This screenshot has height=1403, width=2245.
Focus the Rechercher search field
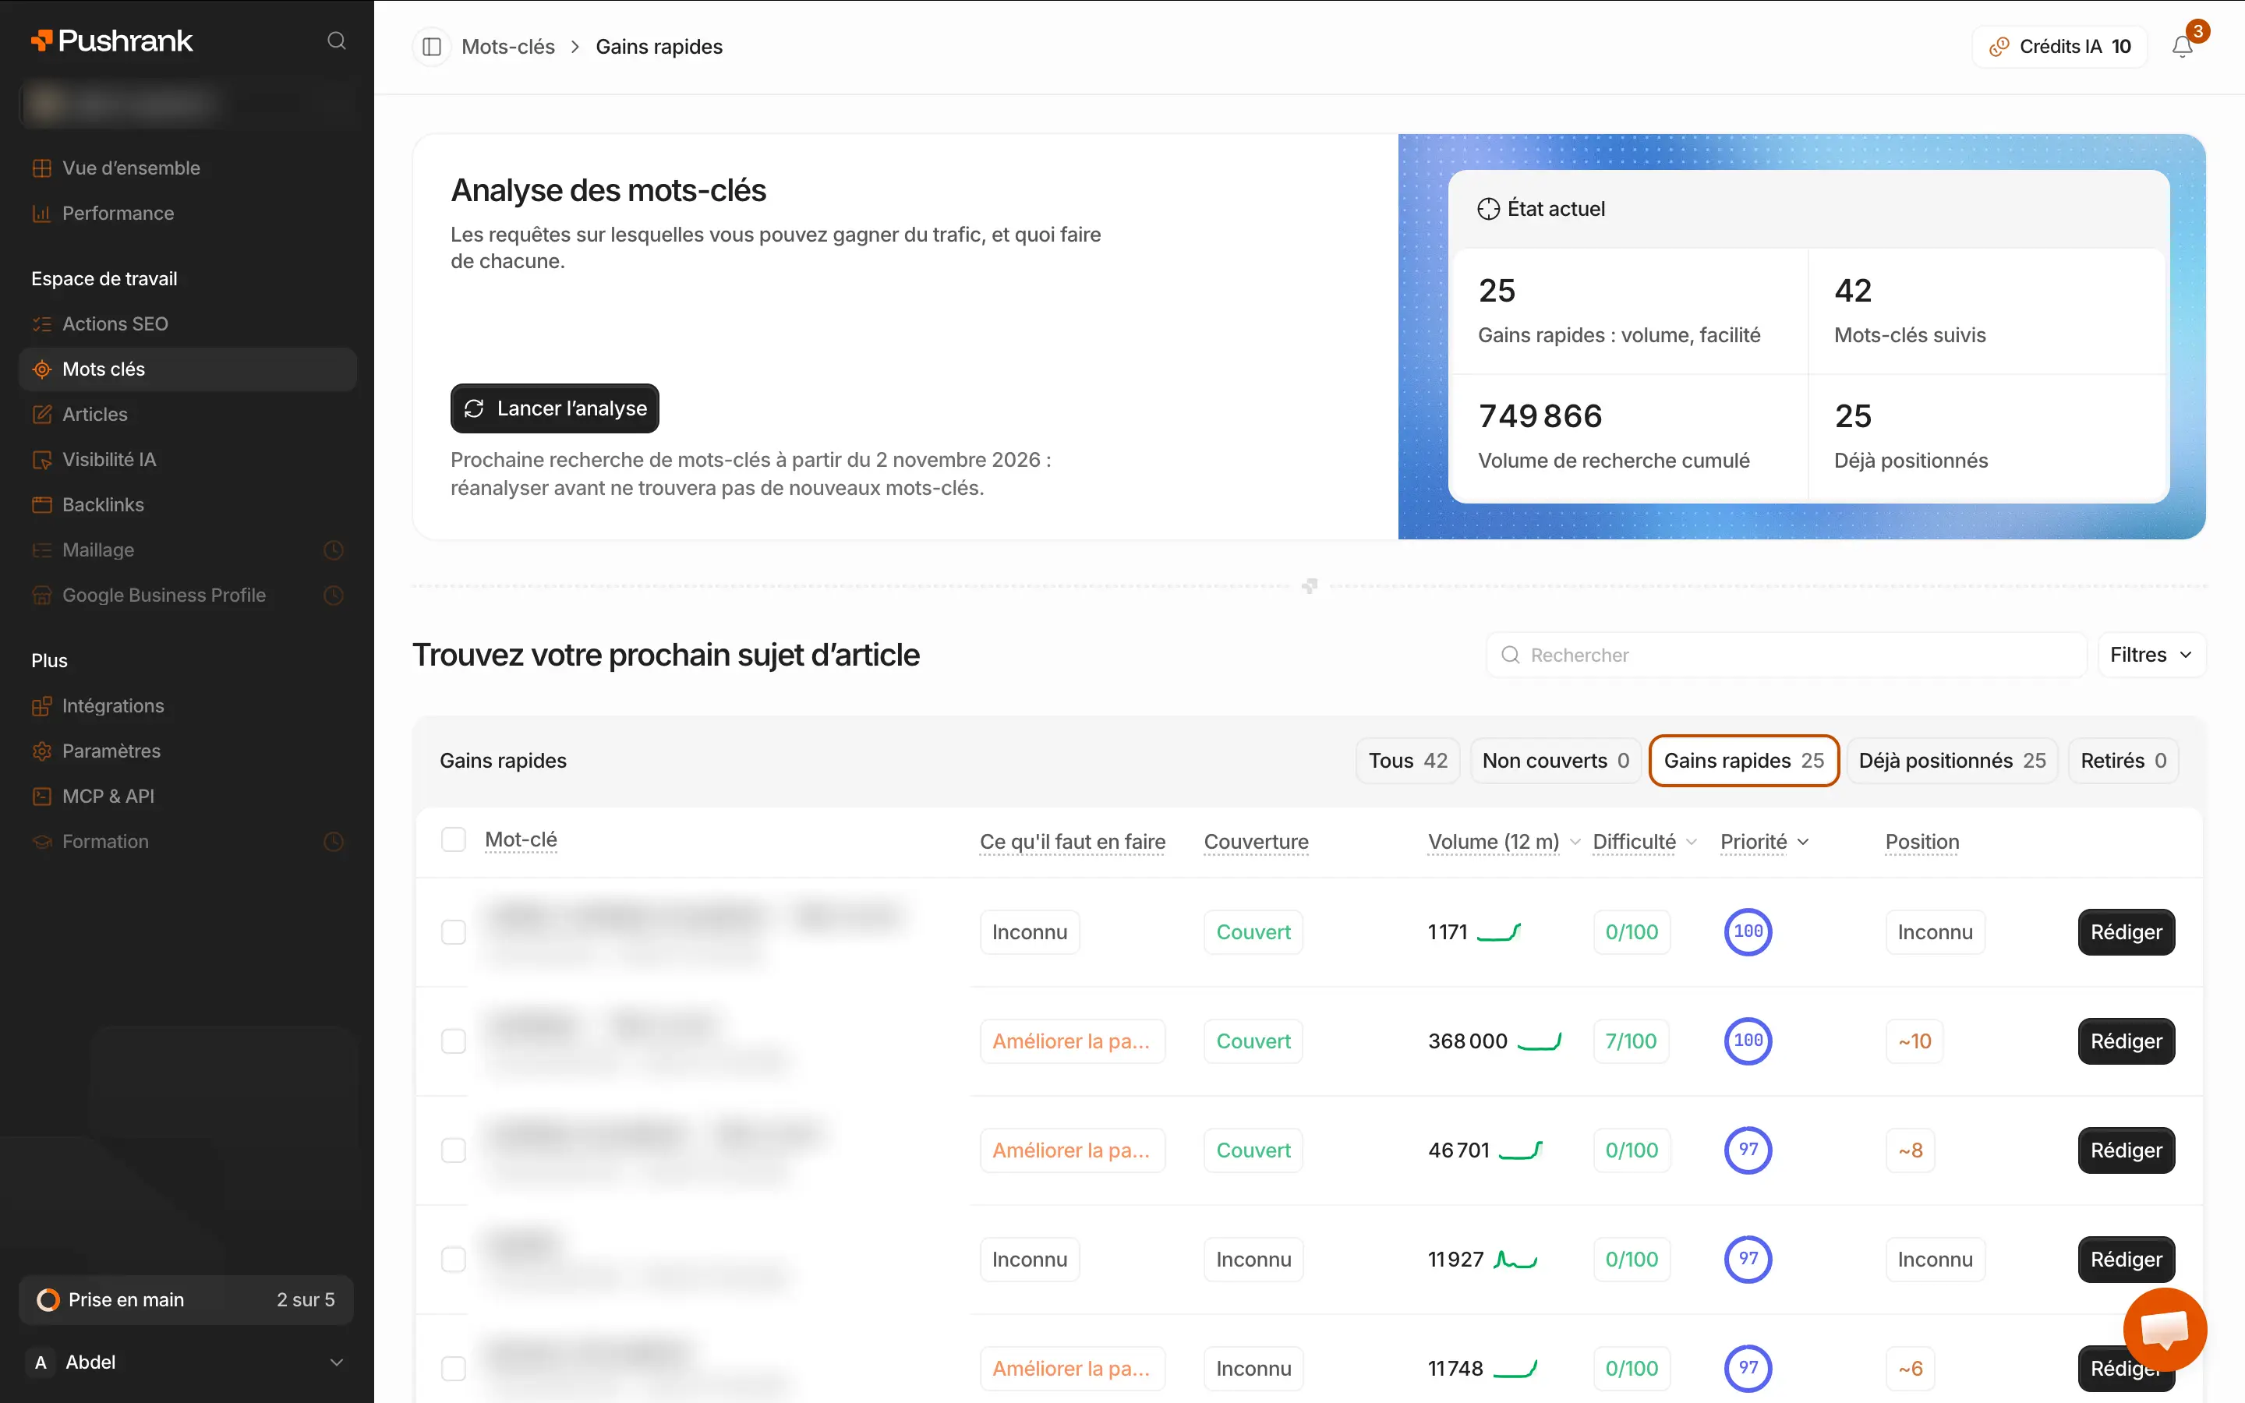click(1786, 655)
